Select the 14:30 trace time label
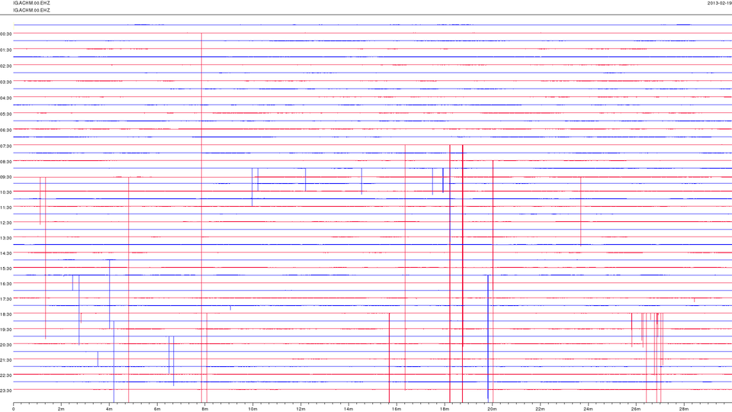This screenshot has height=412, width=732. click(5, 253)
